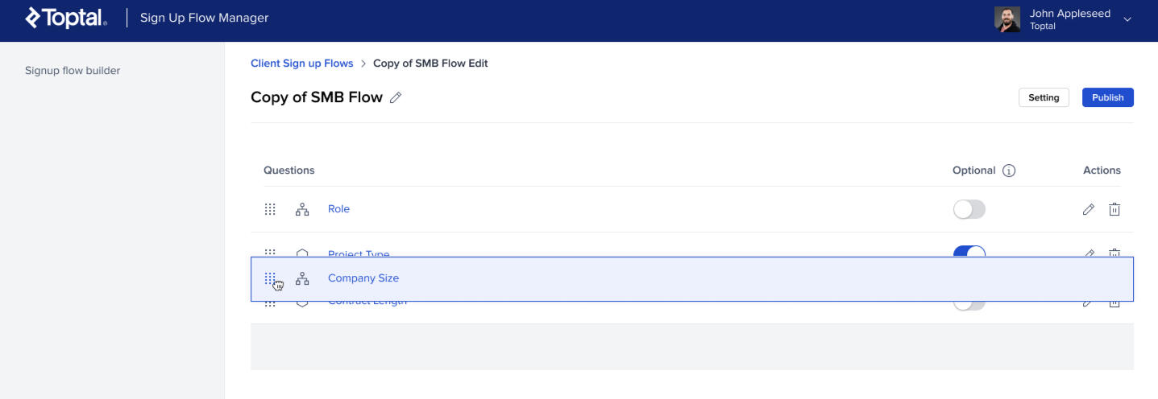This screenshot has width=1158, height=399.
Task: Delete the Role question
Action: 1114,209
